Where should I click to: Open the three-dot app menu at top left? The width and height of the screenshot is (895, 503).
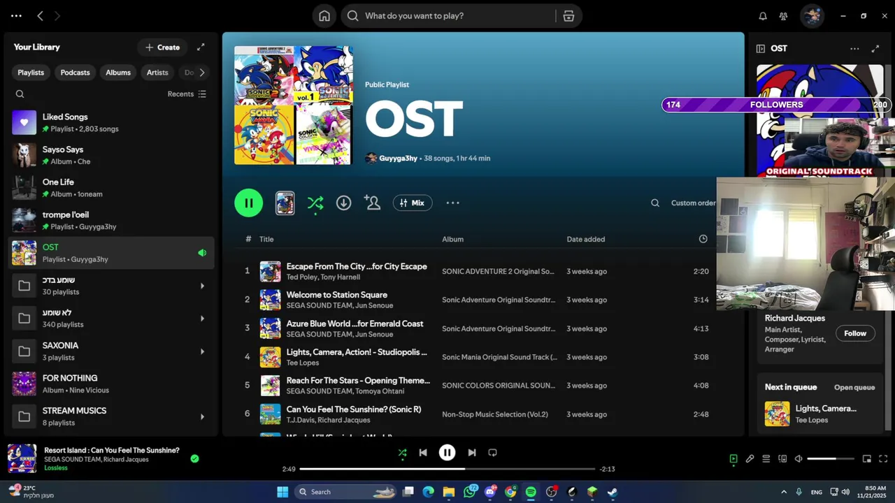[x=16, y=16]
